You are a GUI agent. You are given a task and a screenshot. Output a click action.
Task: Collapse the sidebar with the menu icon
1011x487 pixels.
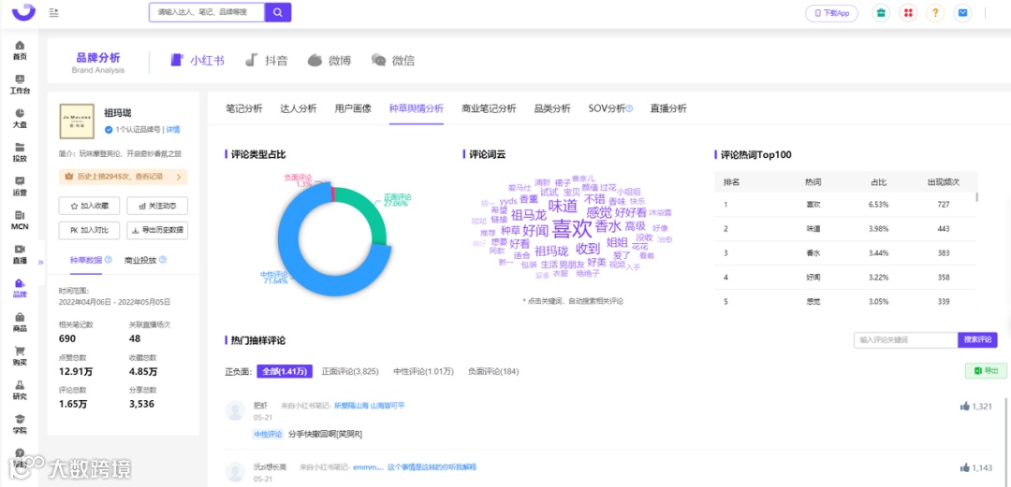click(54, 12)
